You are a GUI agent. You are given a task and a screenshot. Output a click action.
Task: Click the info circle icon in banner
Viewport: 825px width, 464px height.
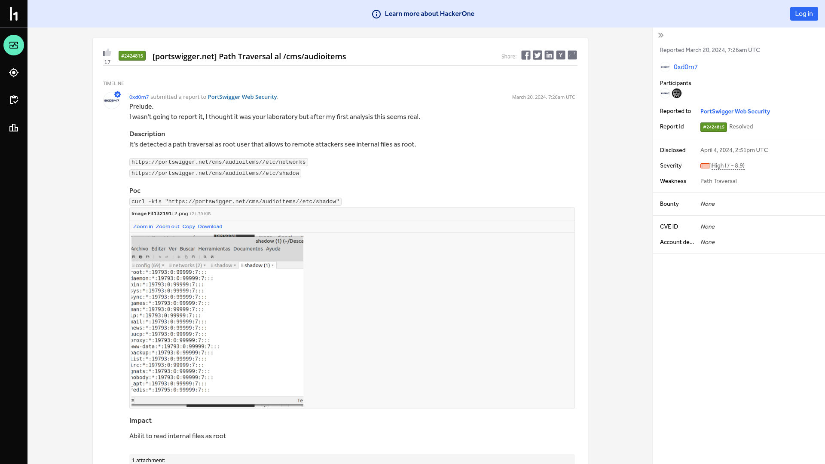pos(376,14)
